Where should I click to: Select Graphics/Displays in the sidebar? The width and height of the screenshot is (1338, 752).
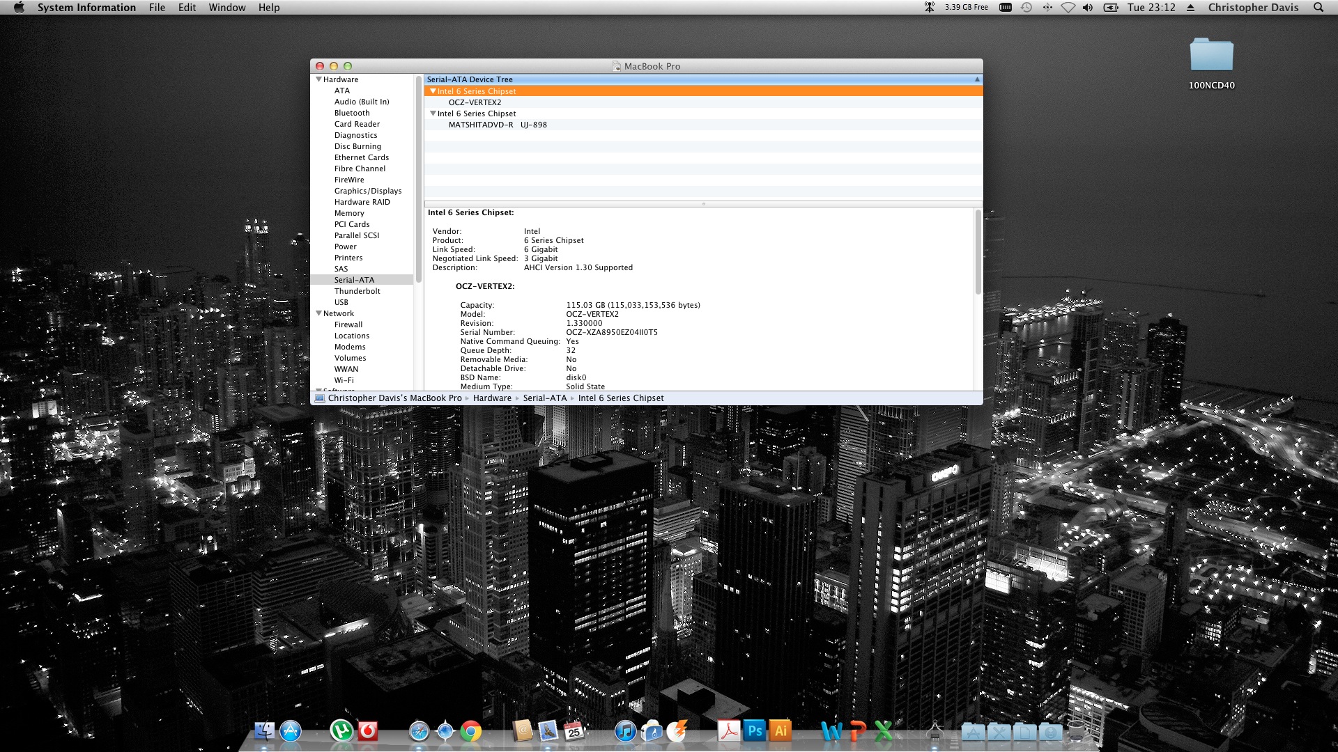tap(368, 191)
